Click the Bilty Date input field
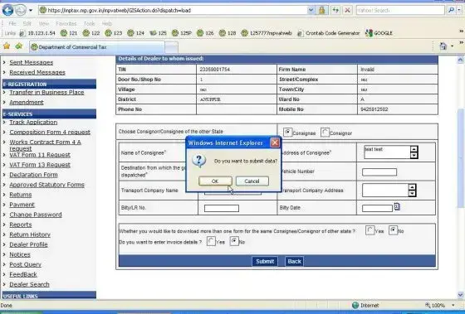This screenshot has width=465, height=314. (x=377, y=208)
